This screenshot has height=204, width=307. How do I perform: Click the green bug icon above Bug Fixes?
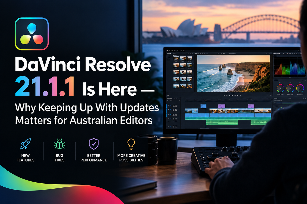point(59,144)
